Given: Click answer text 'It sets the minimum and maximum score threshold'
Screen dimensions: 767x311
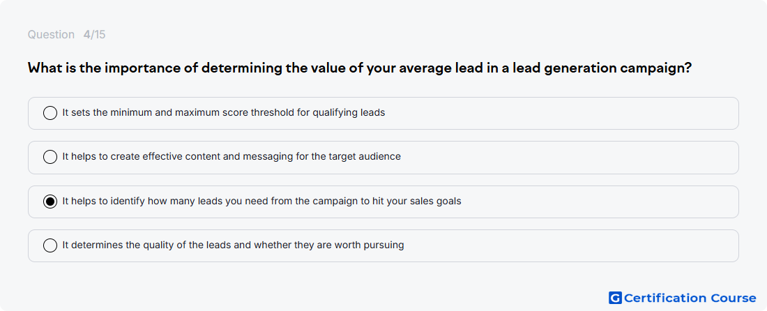Looking at the screenshot, I should tap(224, 112).
